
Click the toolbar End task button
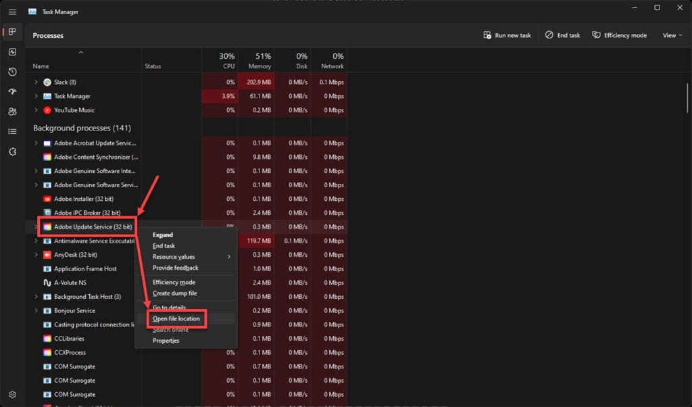(x=563, y=35)
